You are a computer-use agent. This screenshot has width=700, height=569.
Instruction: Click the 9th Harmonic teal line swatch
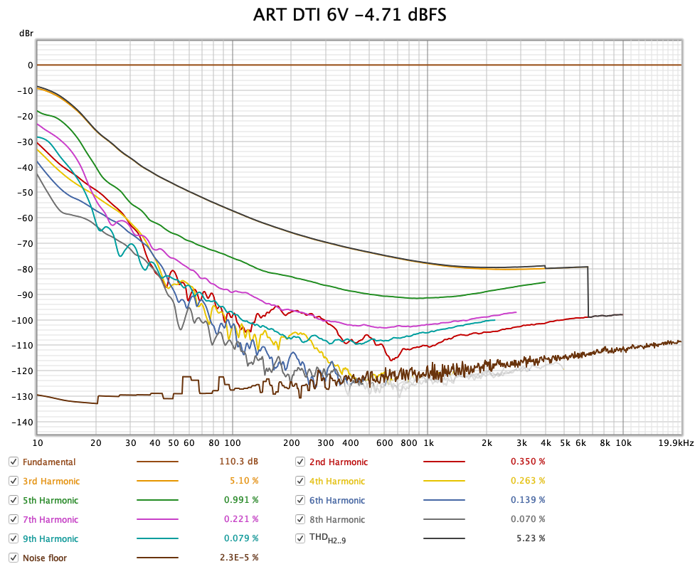(x=158, y=538)
